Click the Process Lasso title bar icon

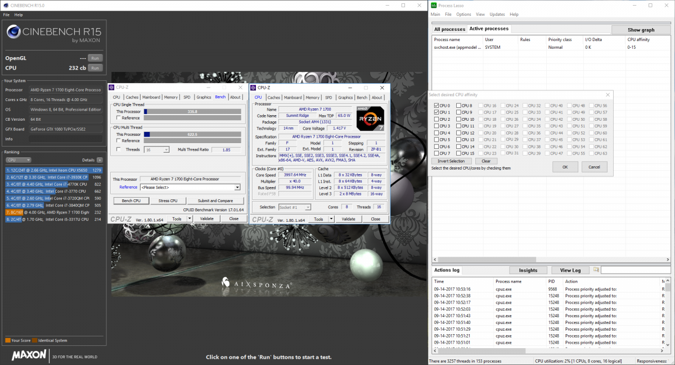point(434,5)
